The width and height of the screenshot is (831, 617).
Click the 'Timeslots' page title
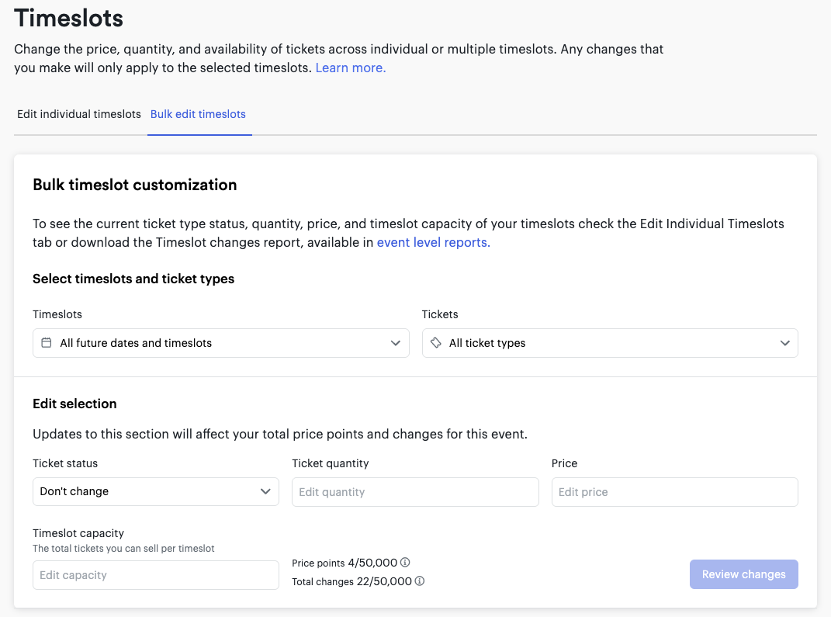(69, 18)
